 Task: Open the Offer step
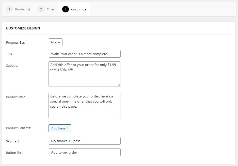46,9
